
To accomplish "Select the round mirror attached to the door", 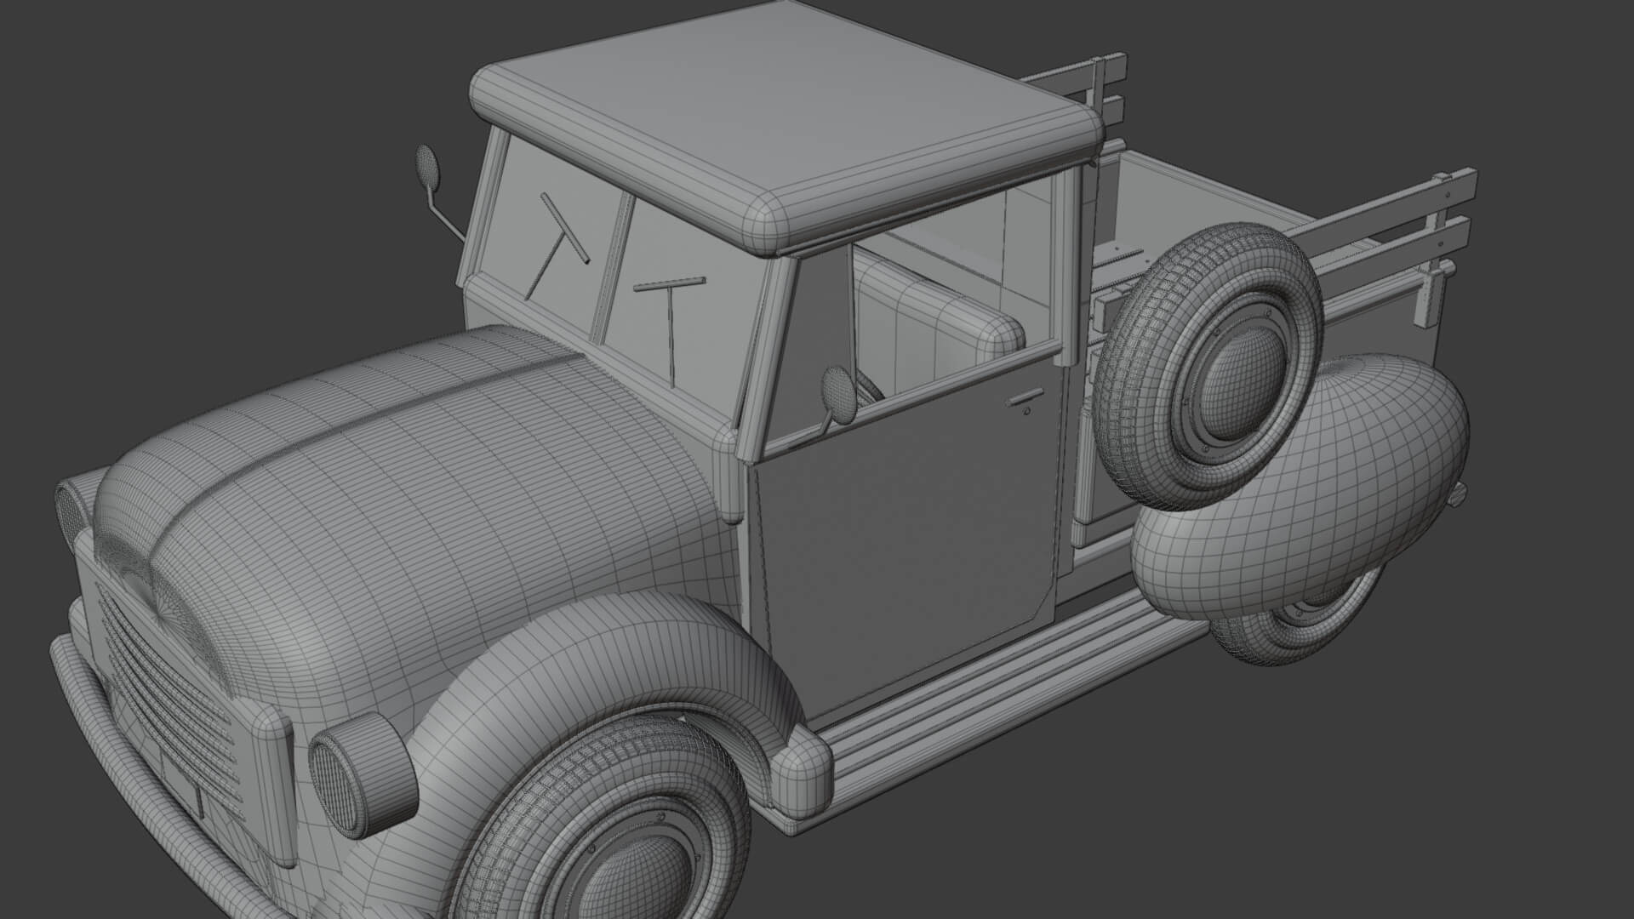I will [x=838, y=394].
